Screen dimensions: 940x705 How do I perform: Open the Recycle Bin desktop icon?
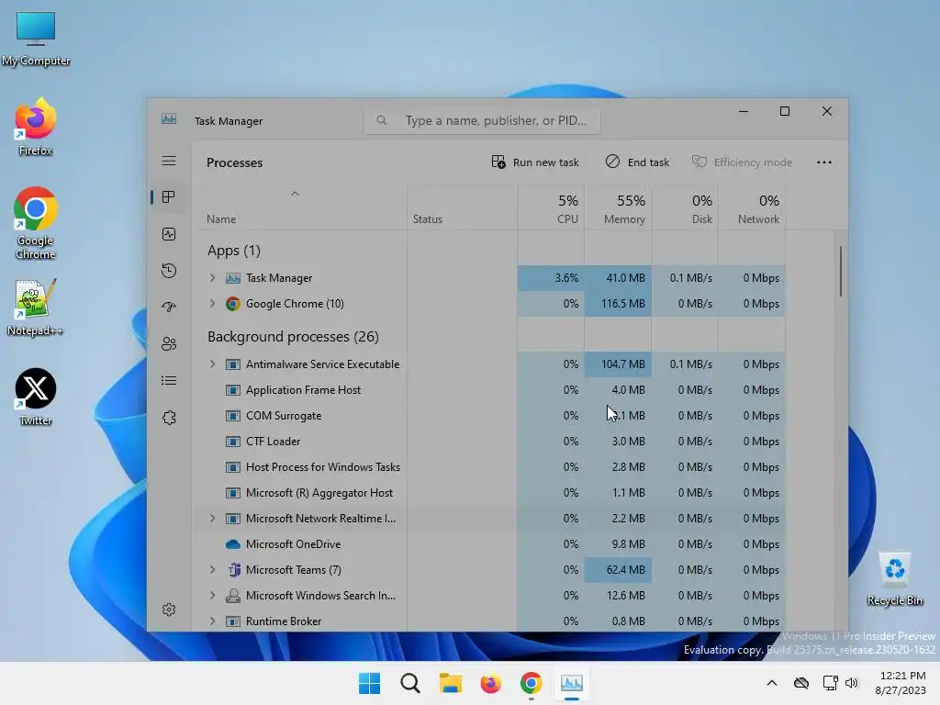894,579
